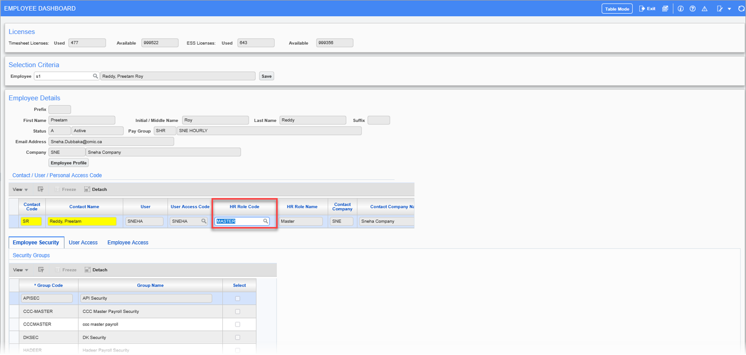
Task: Open the Employee Access tab
Action: pos(128,243)
